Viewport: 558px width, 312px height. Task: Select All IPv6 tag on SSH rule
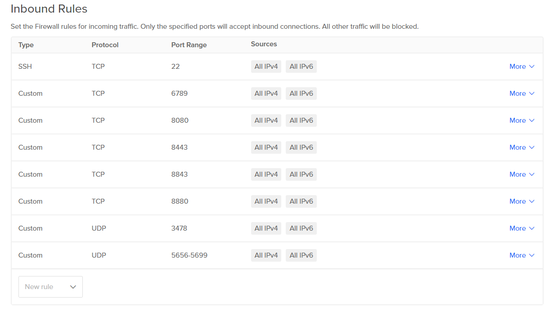coord(301,67)
